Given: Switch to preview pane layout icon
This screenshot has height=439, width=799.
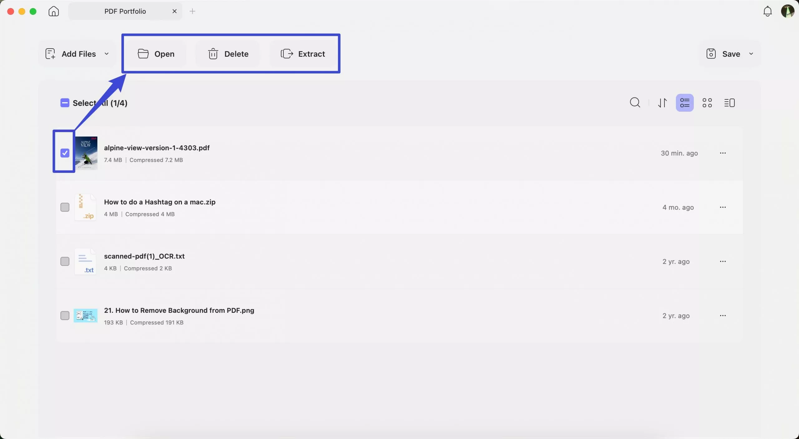Looking at the screenshot, I should click(x=729, y=103).
